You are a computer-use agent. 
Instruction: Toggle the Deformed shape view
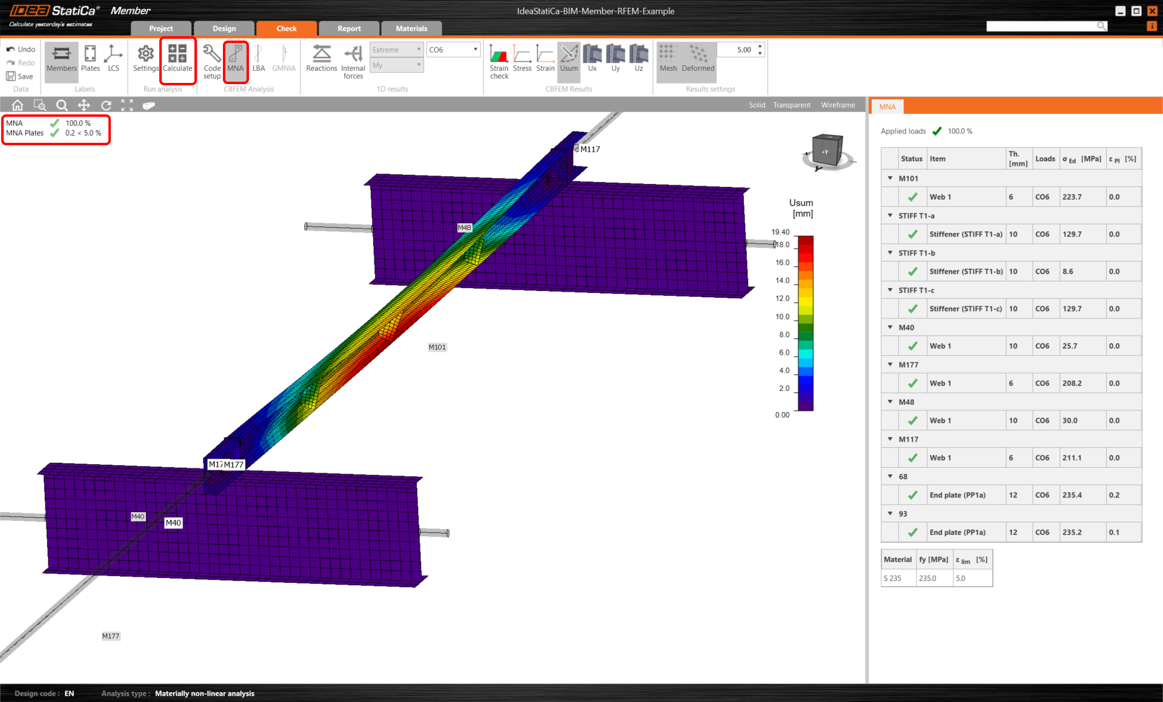coord(697,59)
